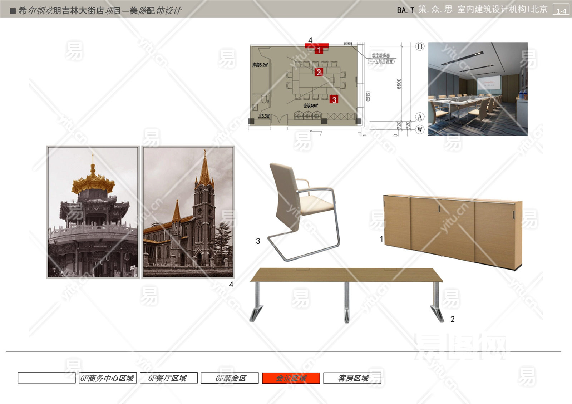Open the 6F商务中心区域 section tab
Image resolution: width=572 pixels, height=404 pixels.
(x=108, y=378)
